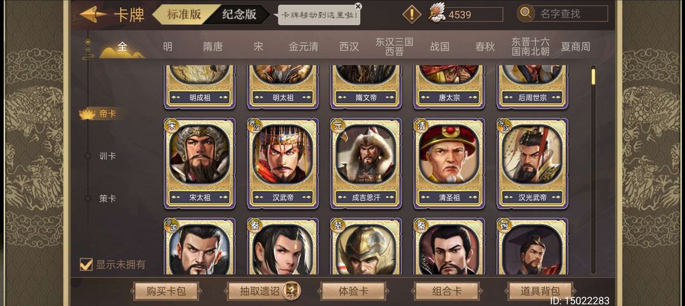Switch to the 纪念版 edition toggle
This screenshot has width=685, height=306.
[239, 15]
